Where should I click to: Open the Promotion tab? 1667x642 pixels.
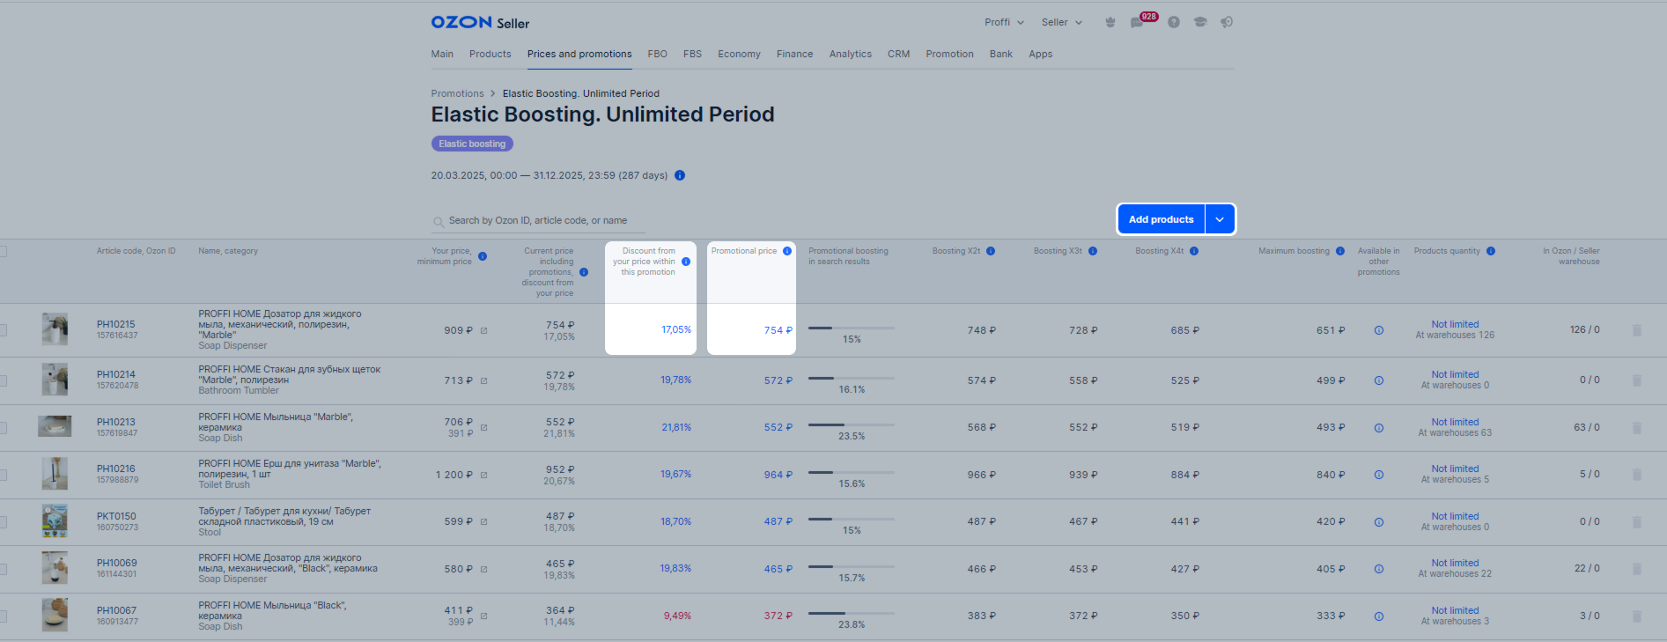coord(949,54)
